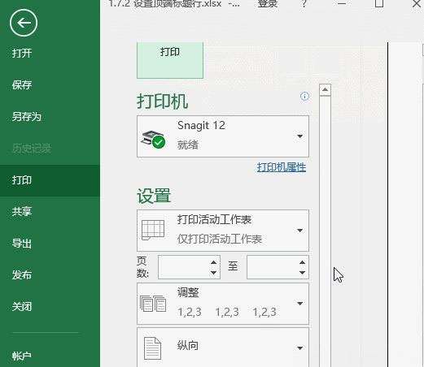The image size is (424, 367).
Task: Click the collated pages icon
Action: coord(153,304)
